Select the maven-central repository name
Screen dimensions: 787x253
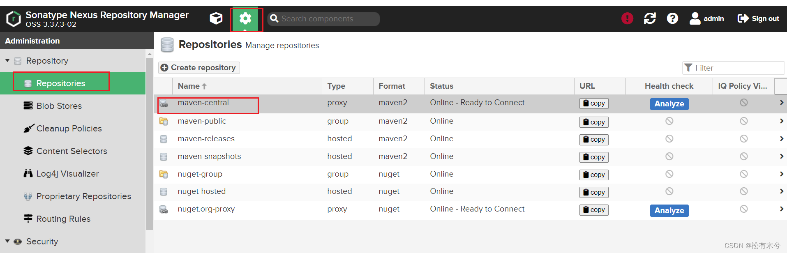pos(203,103)
